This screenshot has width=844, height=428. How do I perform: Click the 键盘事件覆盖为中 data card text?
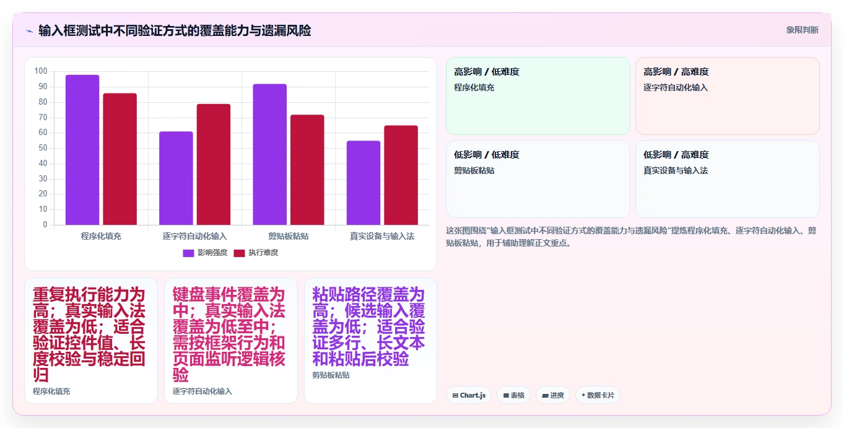point(229,334)
